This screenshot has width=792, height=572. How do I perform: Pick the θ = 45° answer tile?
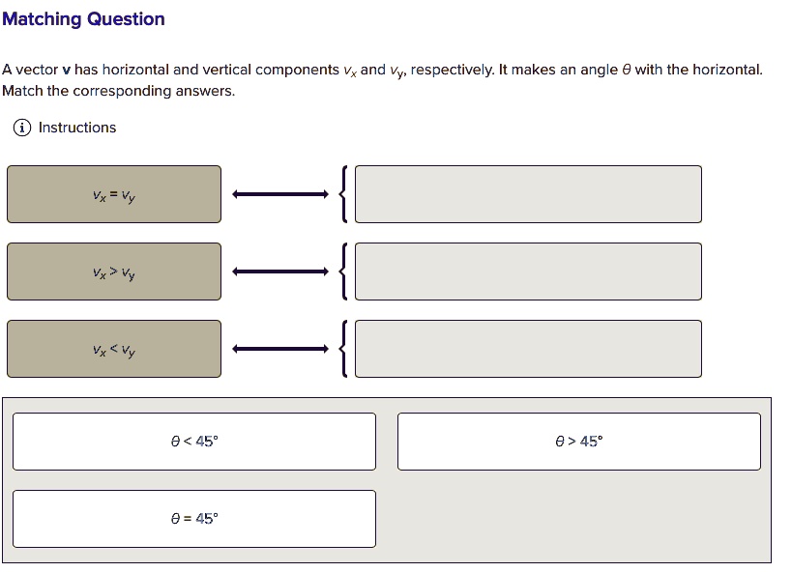[194, 519]
